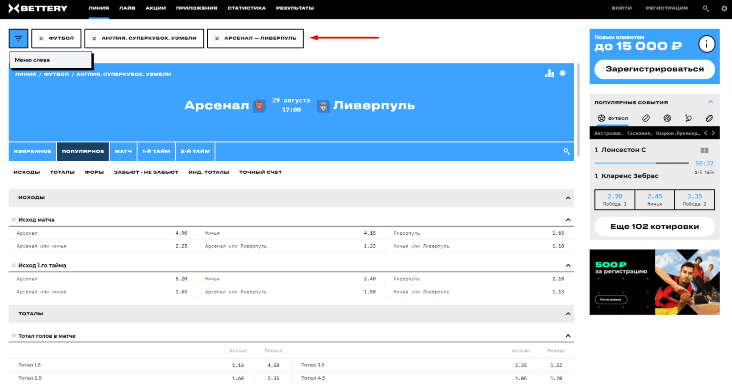Click Войти to log in
The image size is (732, 384).
pyautogui.click(x=622, y=8)
